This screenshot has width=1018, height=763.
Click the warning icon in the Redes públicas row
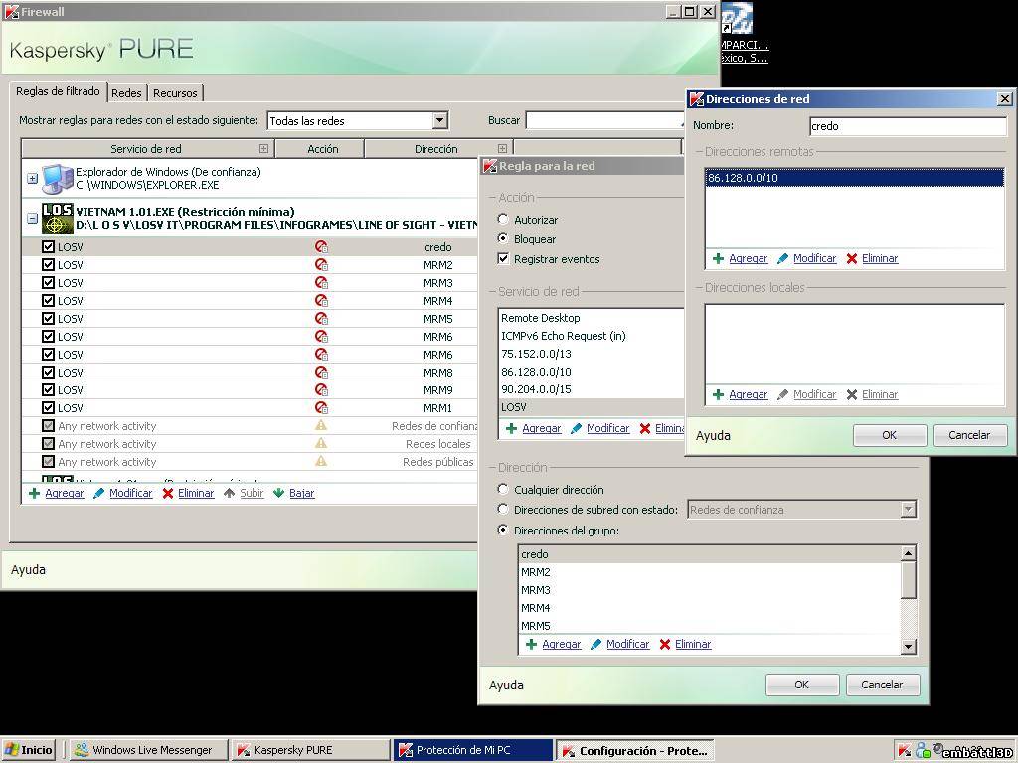[x=321, y=461]
